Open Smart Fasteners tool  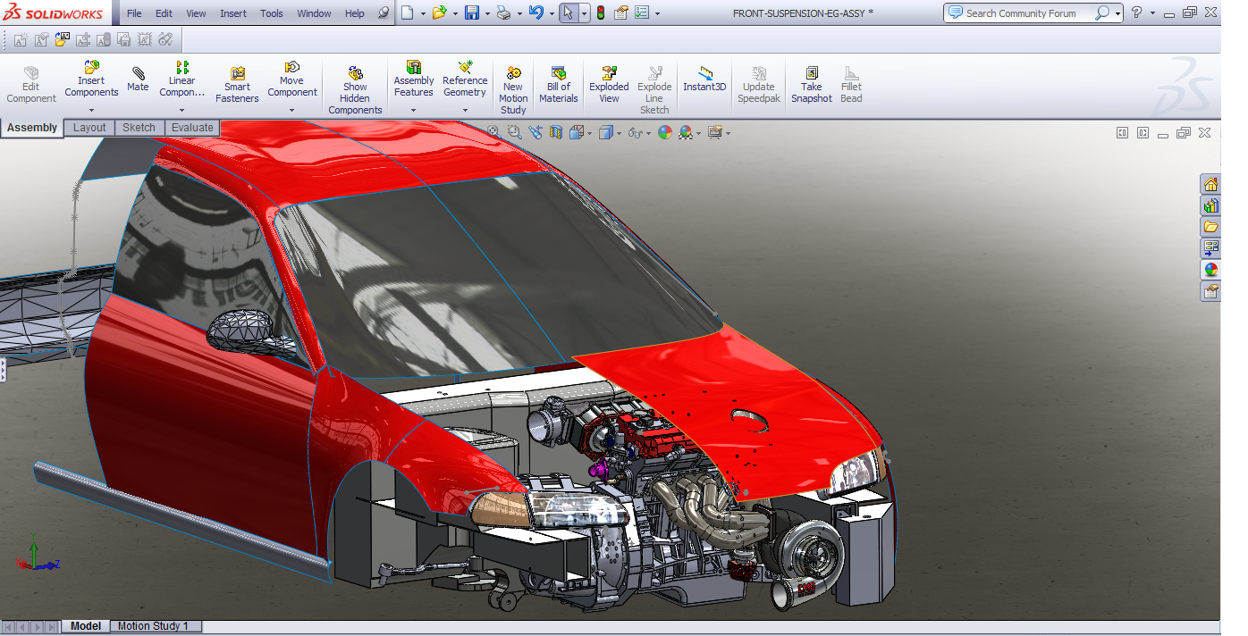tap(237, 86)
